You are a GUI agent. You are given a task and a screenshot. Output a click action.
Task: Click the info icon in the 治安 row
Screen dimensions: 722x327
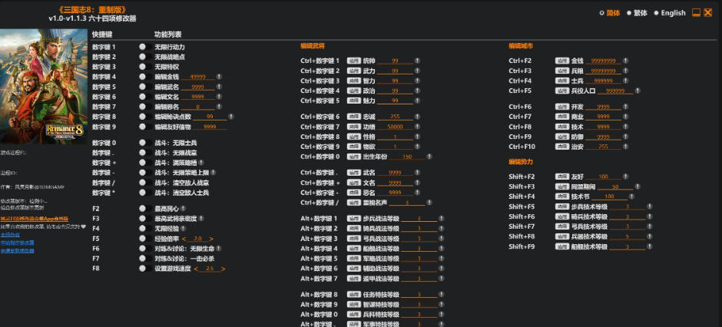(x=625, y=147)
